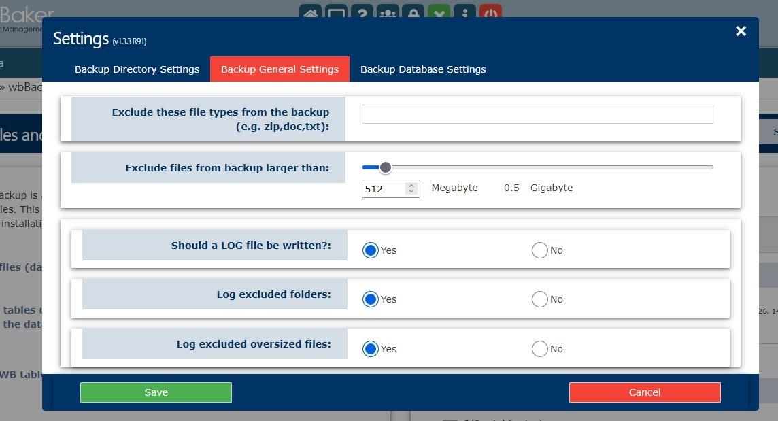Choose Yes for Log excluded folders
The width and height of the screenshot is (778, 421).
coord(370,299)
